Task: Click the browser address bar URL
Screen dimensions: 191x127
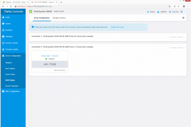Action: coord(40,7)
